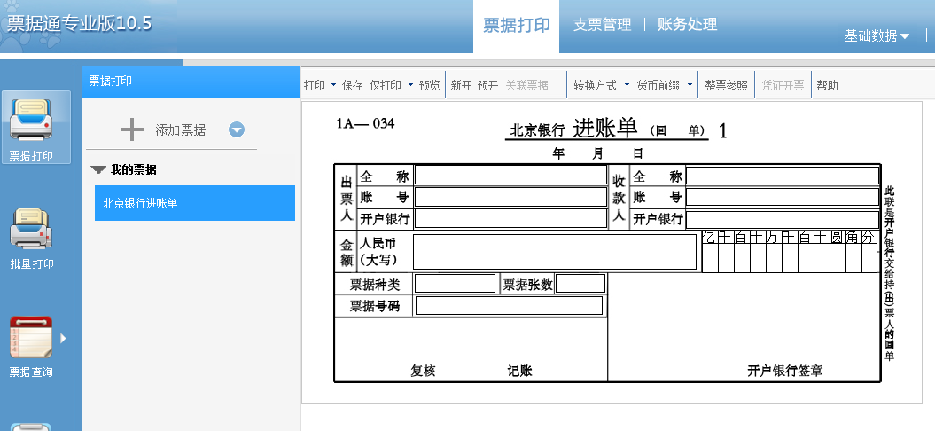The width and height of the screenshot is (935, 431).
Task: Collapse the 我的票据 tree triangle
Action: 98,170
